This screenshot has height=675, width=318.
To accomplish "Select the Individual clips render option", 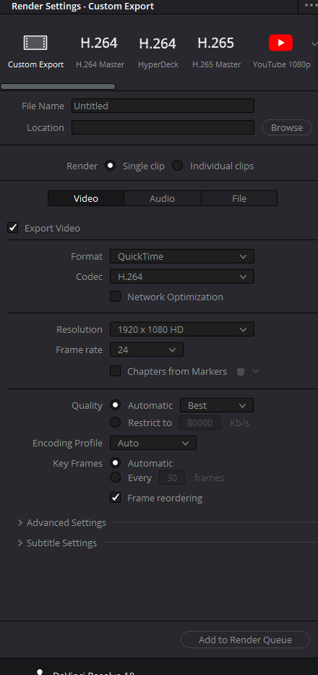I will (177, 166).
